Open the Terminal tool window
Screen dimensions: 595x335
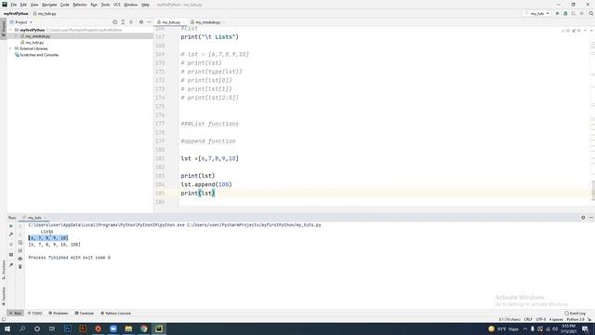point(85,313)
